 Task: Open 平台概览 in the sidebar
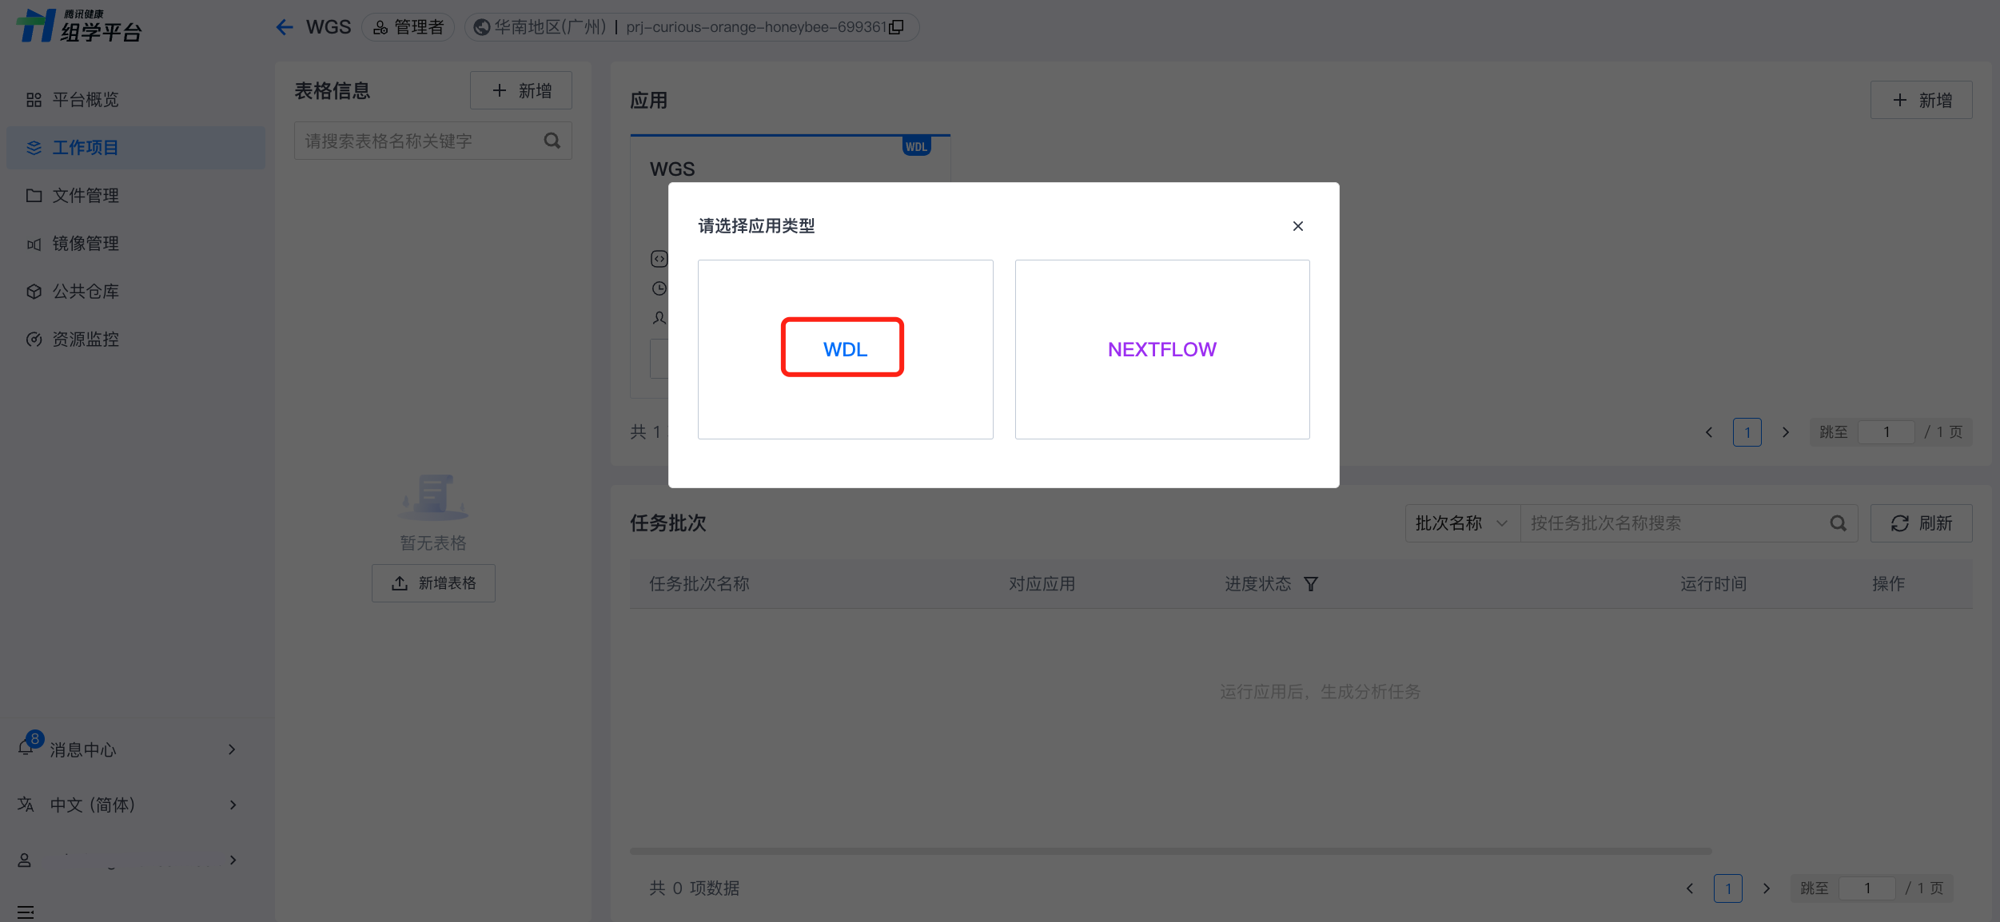(x=85, y=100)
